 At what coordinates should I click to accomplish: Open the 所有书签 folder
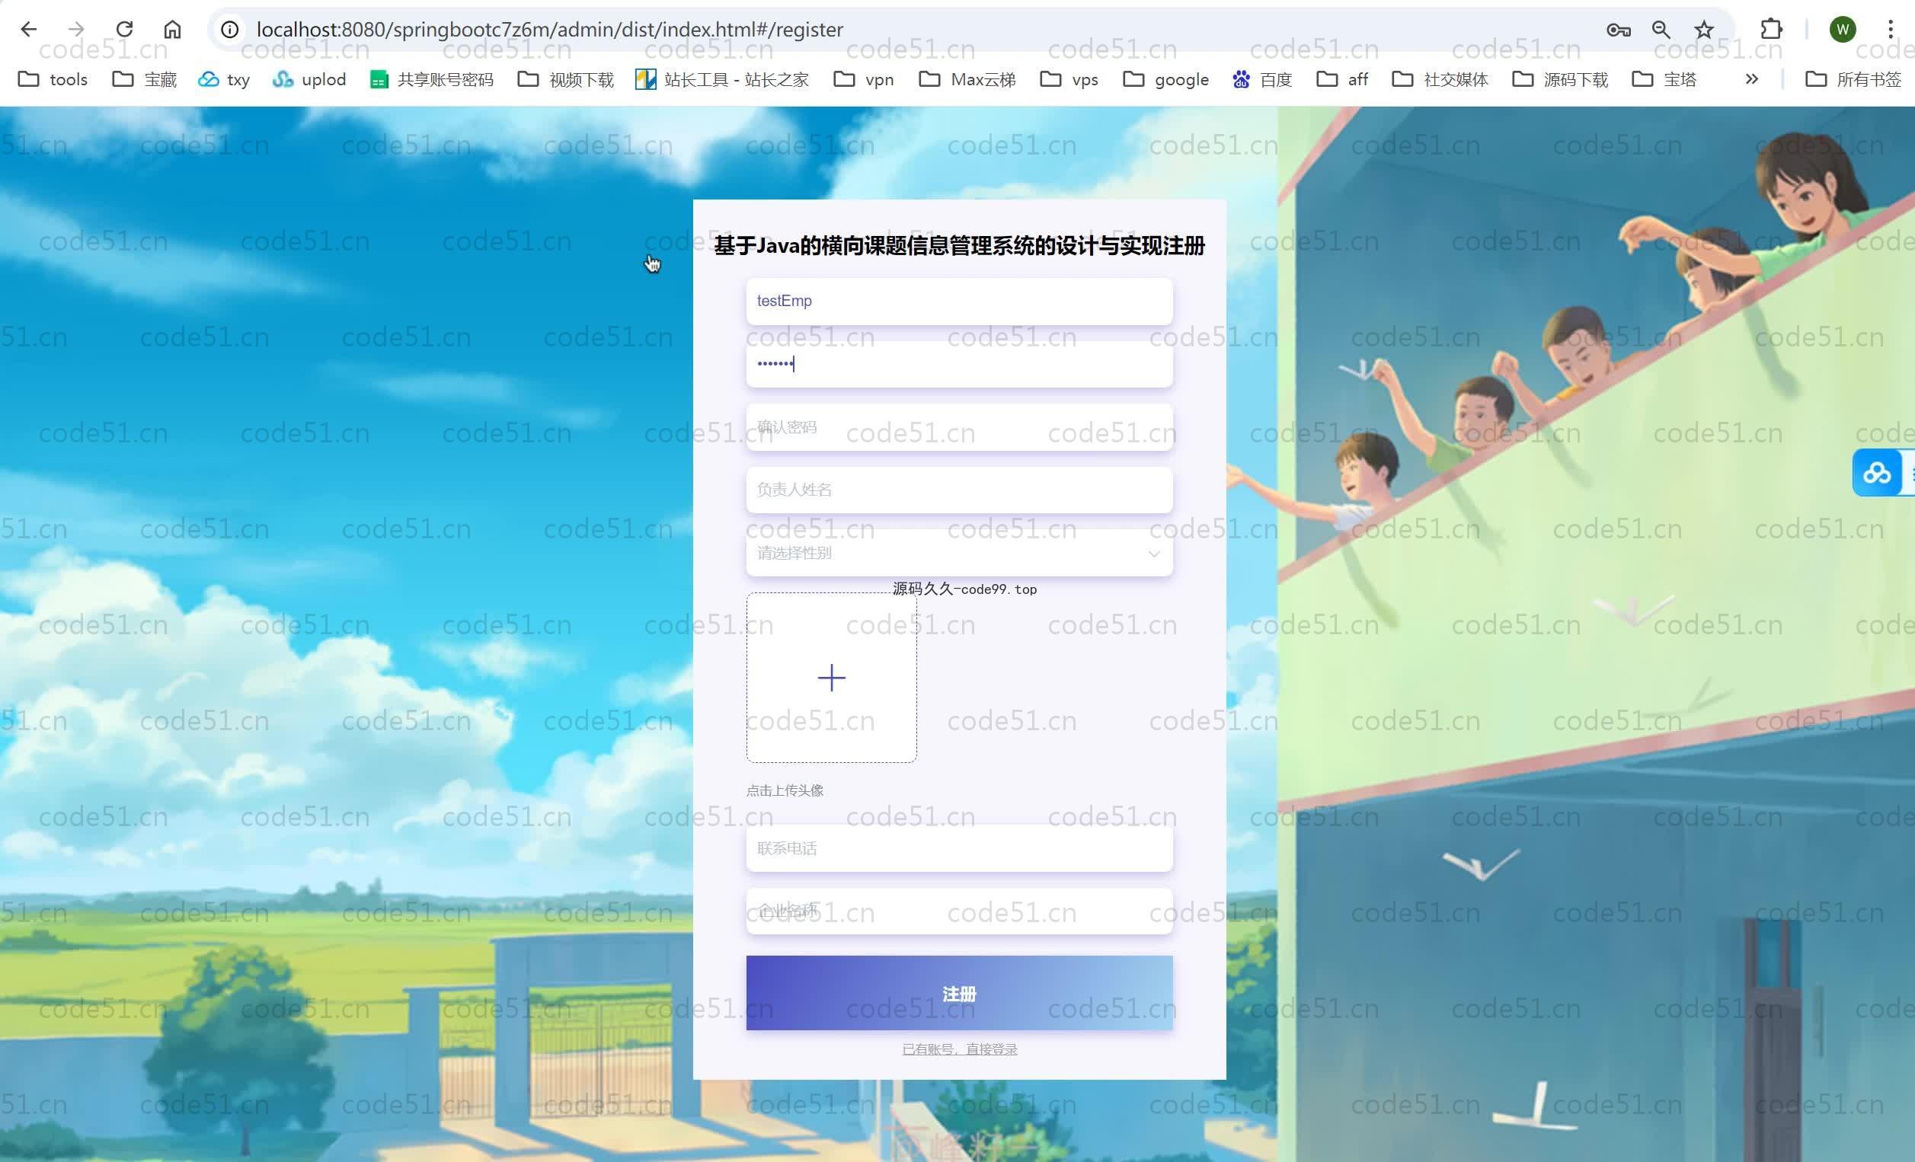pos(1853,79)
